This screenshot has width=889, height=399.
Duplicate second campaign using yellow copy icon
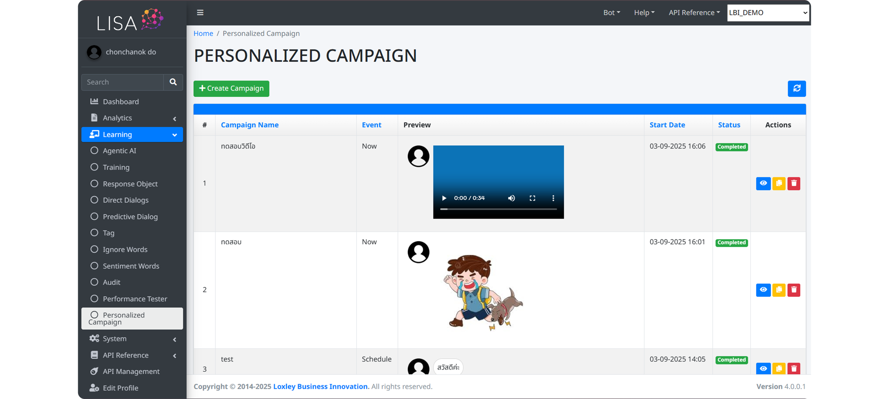(x=779, y=290)
